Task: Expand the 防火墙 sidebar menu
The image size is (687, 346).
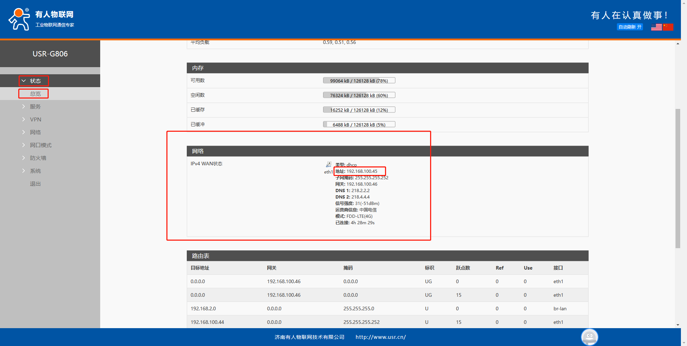Action: (x=38, y=158)
